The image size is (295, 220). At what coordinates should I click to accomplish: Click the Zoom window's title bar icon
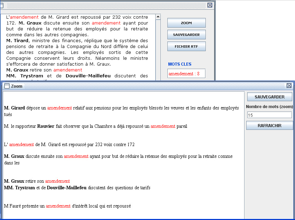7,86
